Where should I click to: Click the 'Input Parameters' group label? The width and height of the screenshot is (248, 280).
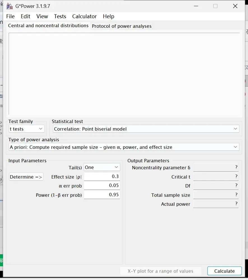(x=27, y=161)
